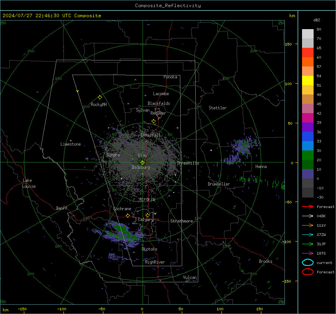
Task: Click the dBZ scale heading
Action: pos(317,20)
